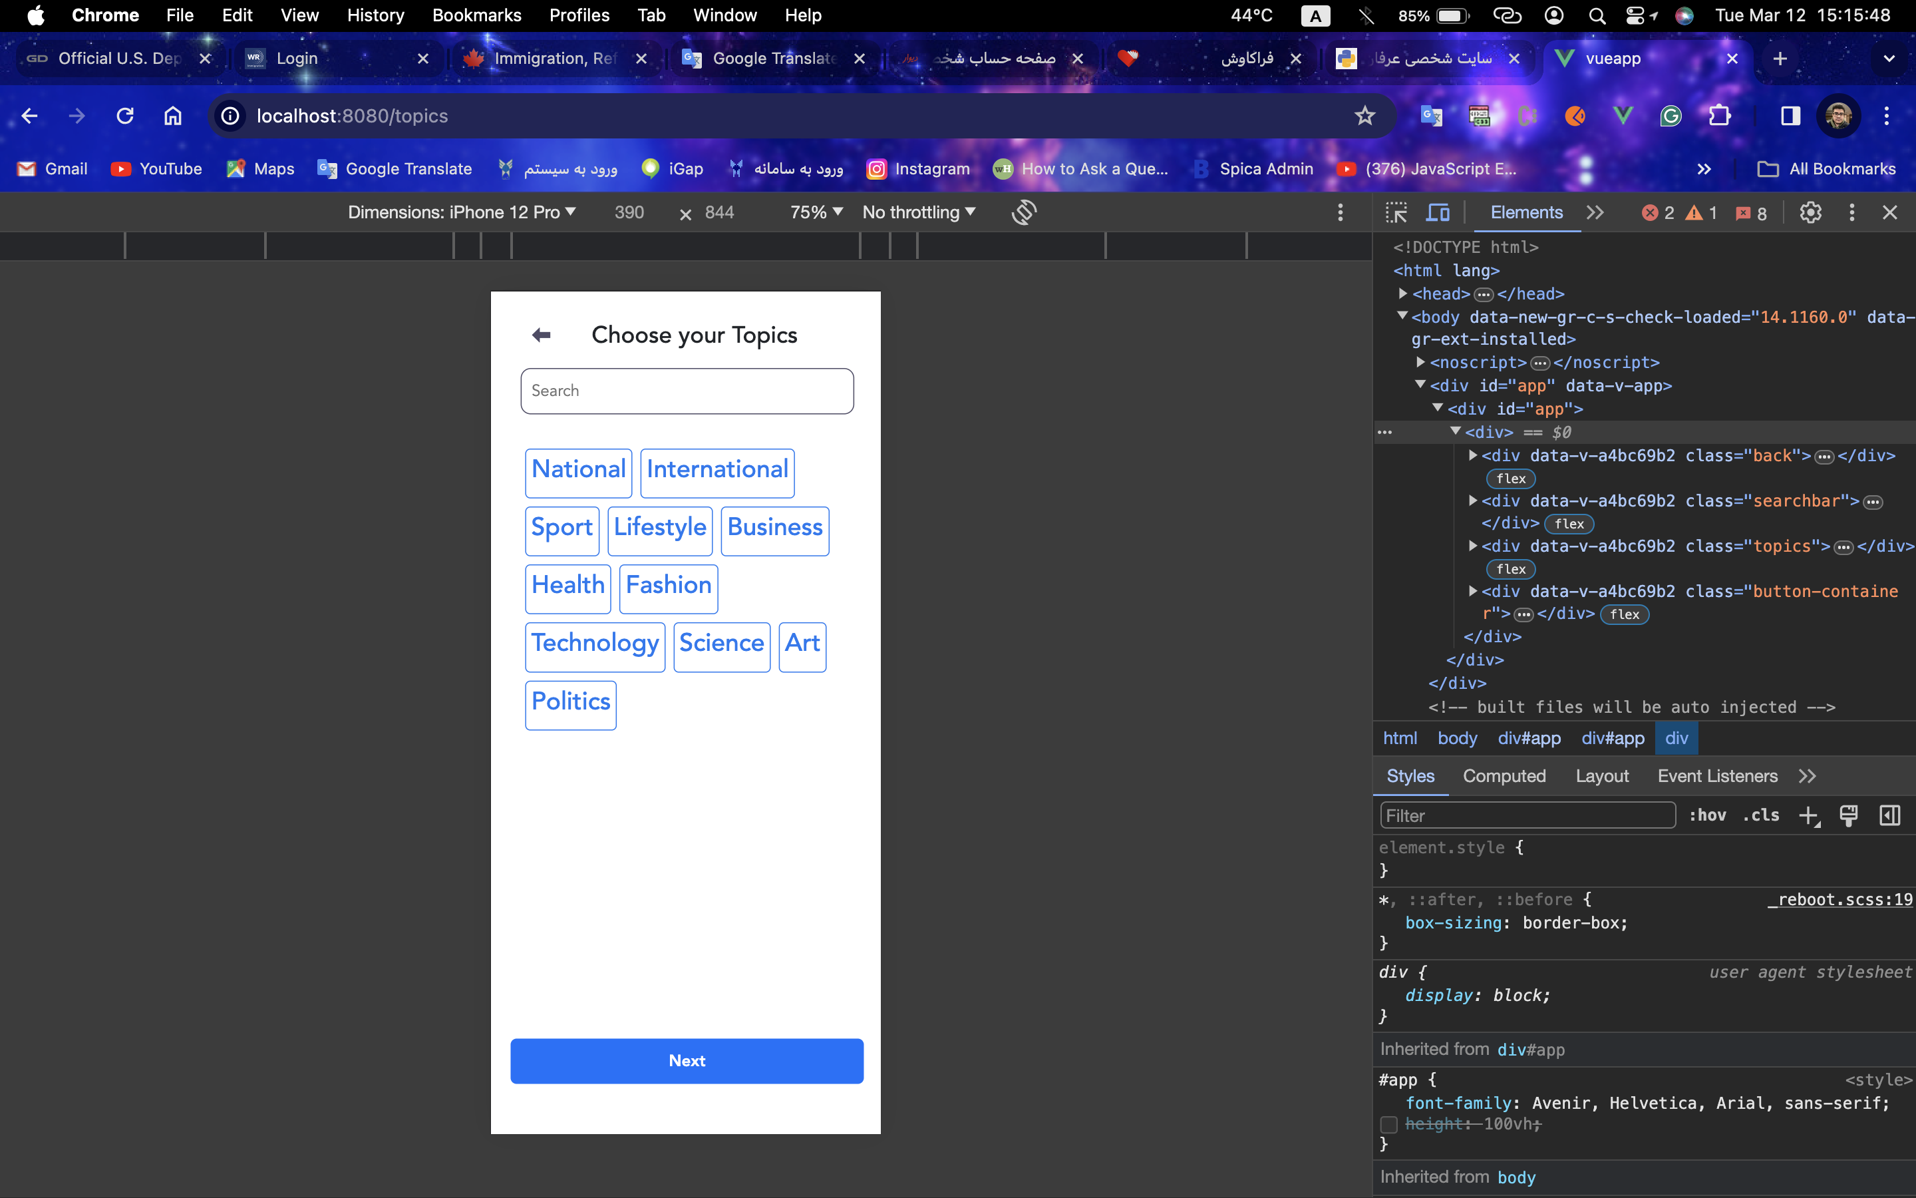Show more DevTools panels via double chevron
Image resolution: width=1916 pixels, height=1198 pixels.
click(1595, 212)
